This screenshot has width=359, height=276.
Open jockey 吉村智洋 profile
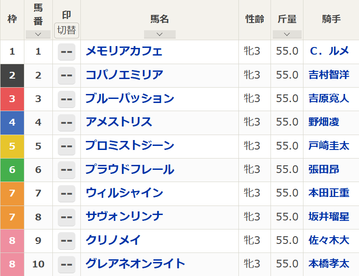(x=329, y=75)
